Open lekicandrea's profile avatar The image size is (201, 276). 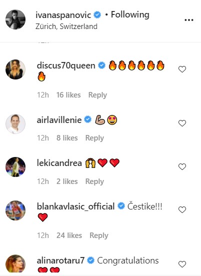(x=15, y=167)
